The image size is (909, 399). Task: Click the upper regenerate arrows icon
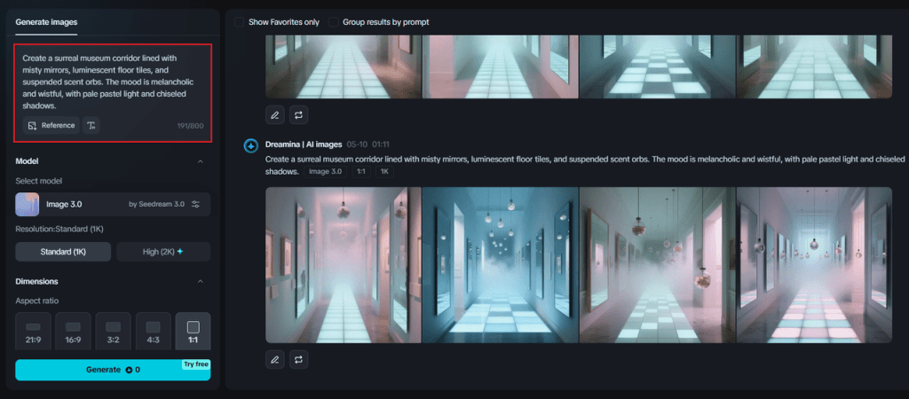coord(299,114)
